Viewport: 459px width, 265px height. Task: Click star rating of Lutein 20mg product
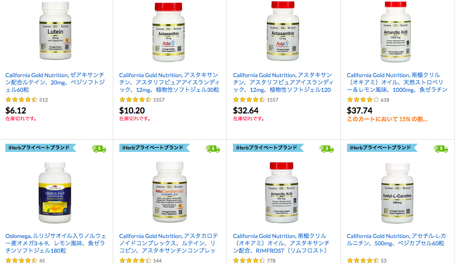(x=21, y=100)
